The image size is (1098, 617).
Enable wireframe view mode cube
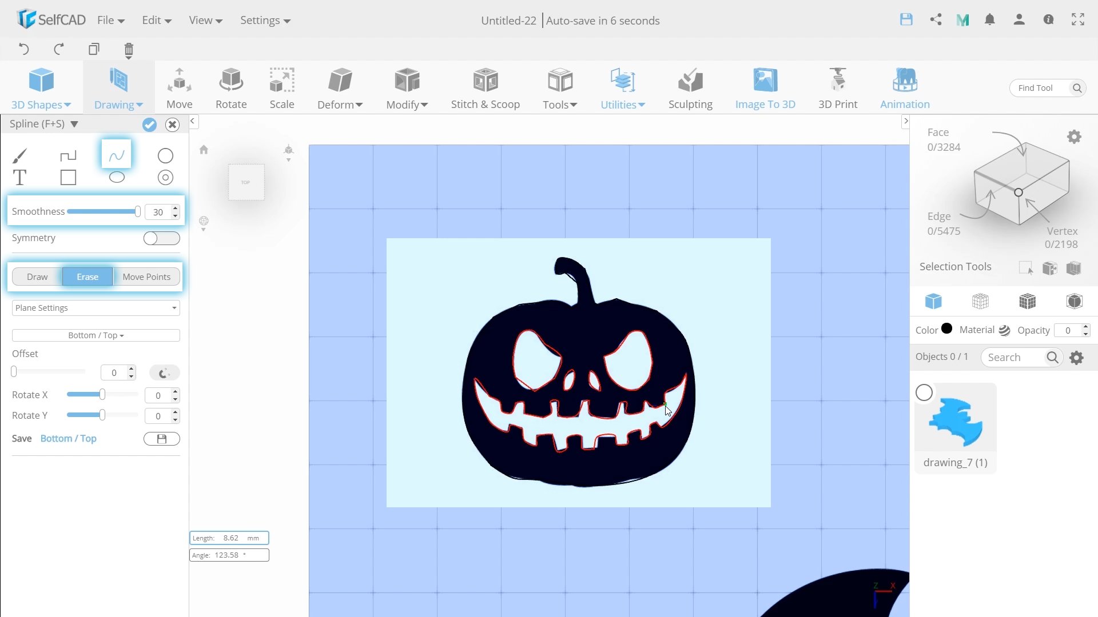click(980, 301)
